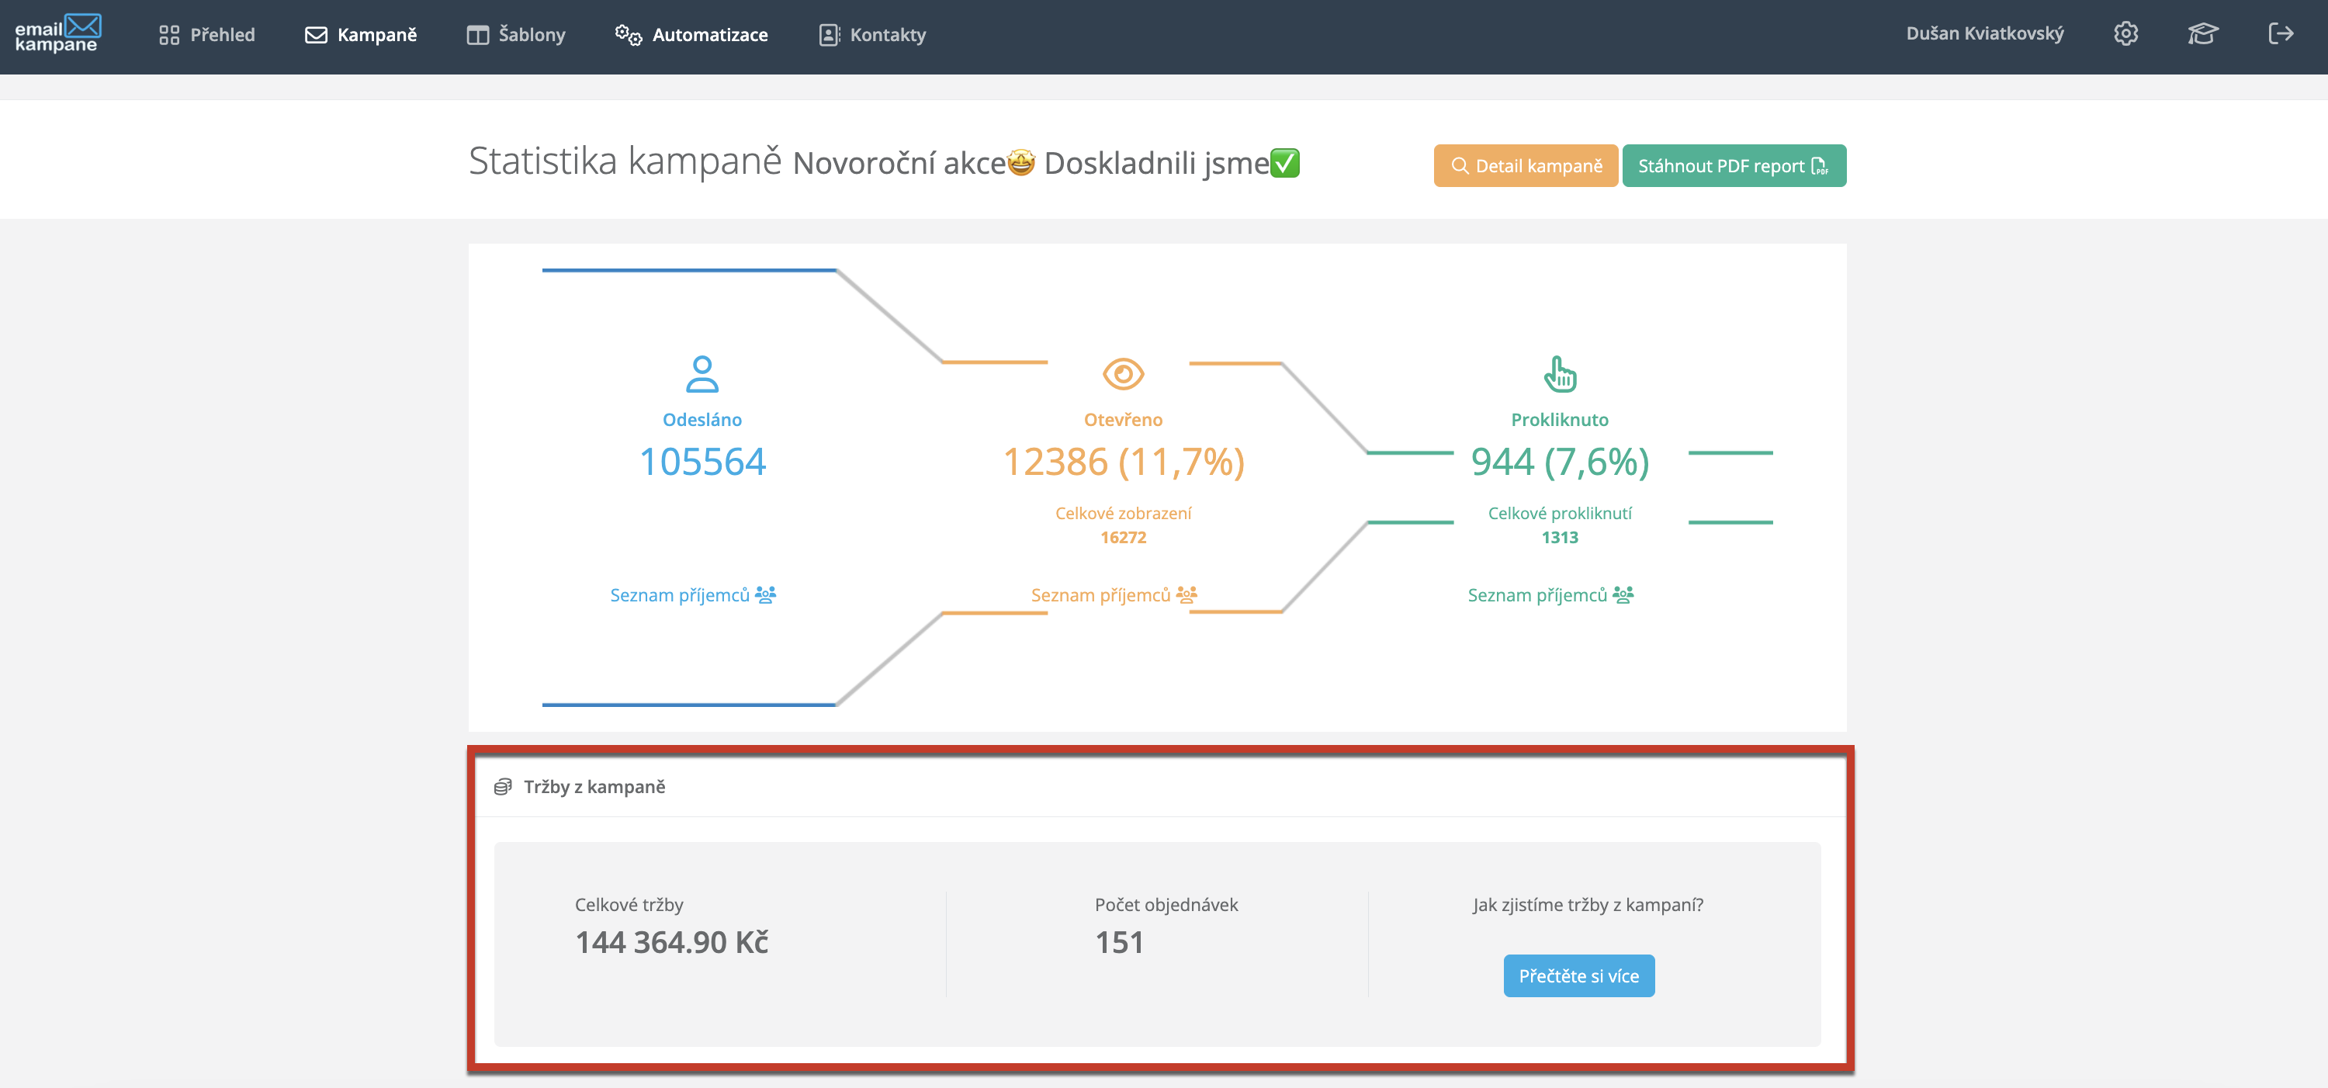Image resolution: width=2328 pixels, height=1088 pixels.
Task: Click the blue recipients group icon
Action: pos(765,594)
